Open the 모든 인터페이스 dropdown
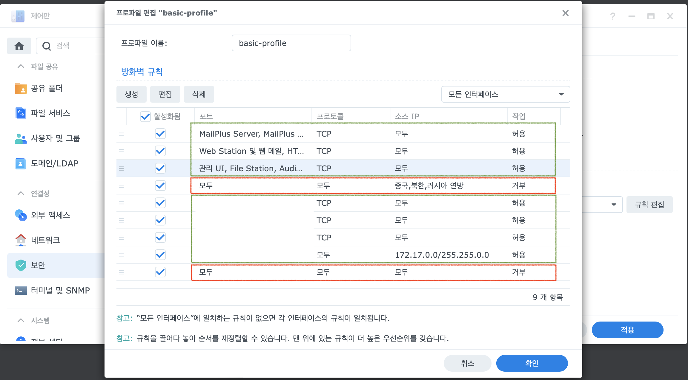688x380 pixels. (x=506, y=94)
